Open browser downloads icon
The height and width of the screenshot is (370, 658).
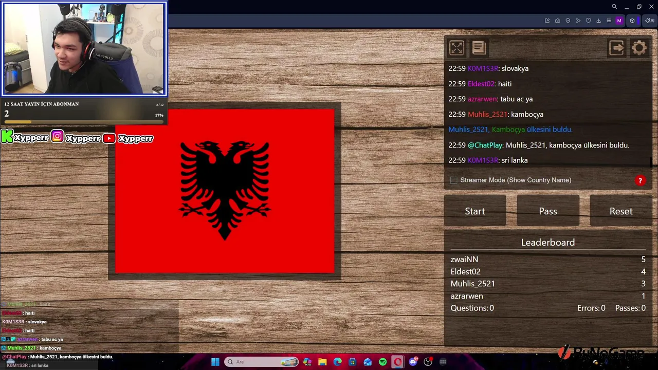point(599,21)
